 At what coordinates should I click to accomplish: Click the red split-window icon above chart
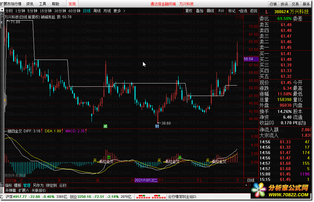click(x=241, y=17)
